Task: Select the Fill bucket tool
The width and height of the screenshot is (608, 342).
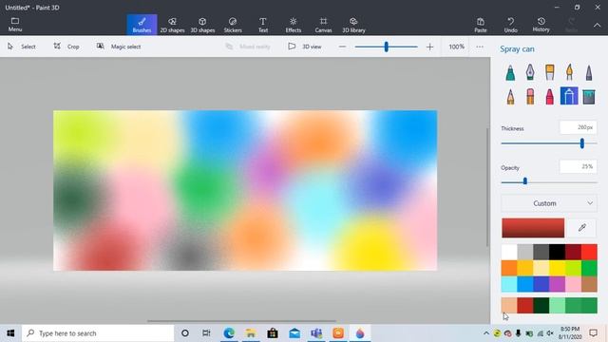Action: click(589, 96)
